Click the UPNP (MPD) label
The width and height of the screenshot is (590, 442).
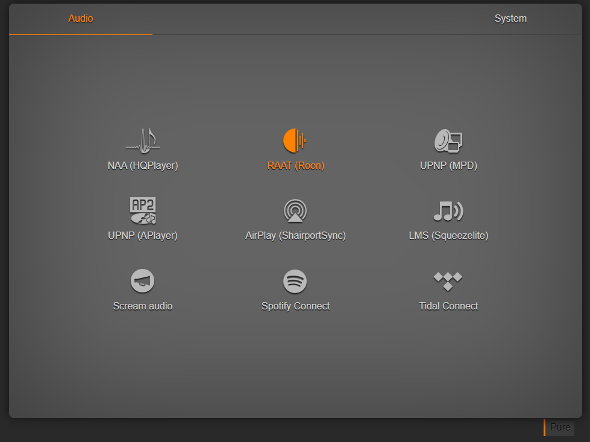point(448,166)
